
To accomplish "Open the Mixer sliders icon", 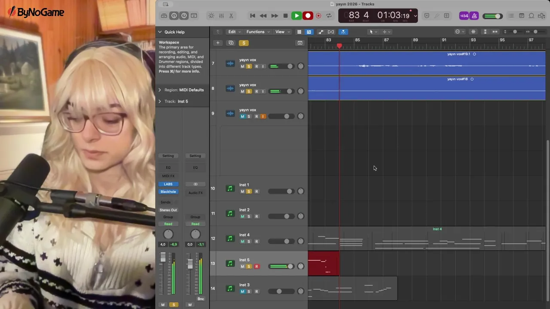I will pos(221,16).
